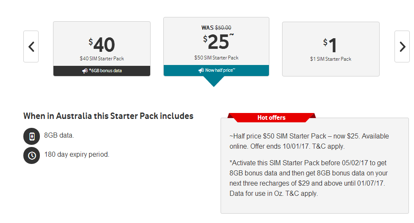
Task: Click the WAS $50.00 strikethrough price
Action: (216, 28)
